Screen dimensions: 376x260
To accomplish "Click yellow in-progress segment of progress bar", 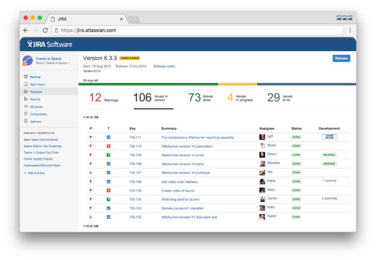I will 237,84.
